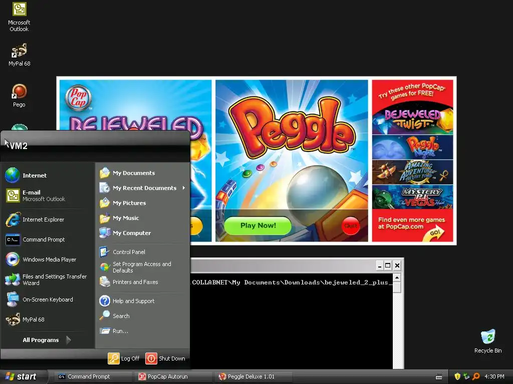Switch to Peggle Deluxe 1.01 taskbar button
Image resolution: width=513 pixels, height=384 pixels.
pyautogui.click(x=254, y=376)
